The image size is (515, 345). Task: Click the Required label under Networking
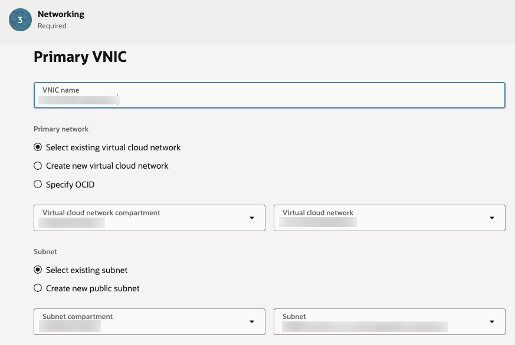[52, 25]
